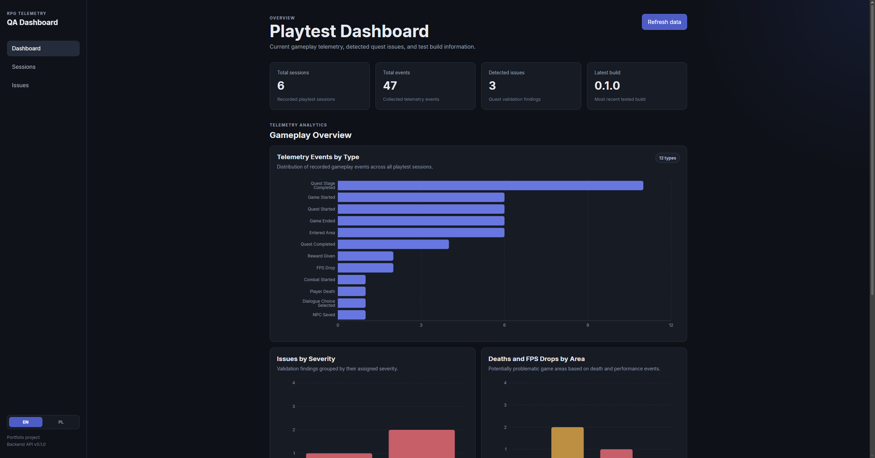The image size is (875, 458).
Task: Click the Backend API v0.1.0 text
Action: 26,444
